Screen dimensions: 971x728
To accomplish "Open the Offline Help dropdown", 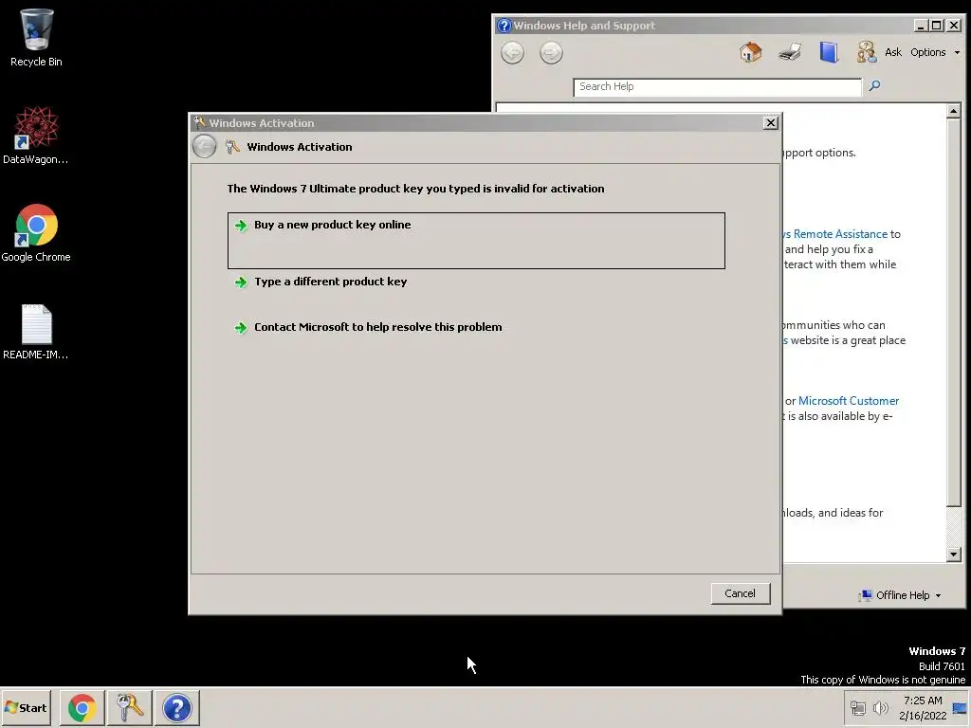I will tap(901, 595).
